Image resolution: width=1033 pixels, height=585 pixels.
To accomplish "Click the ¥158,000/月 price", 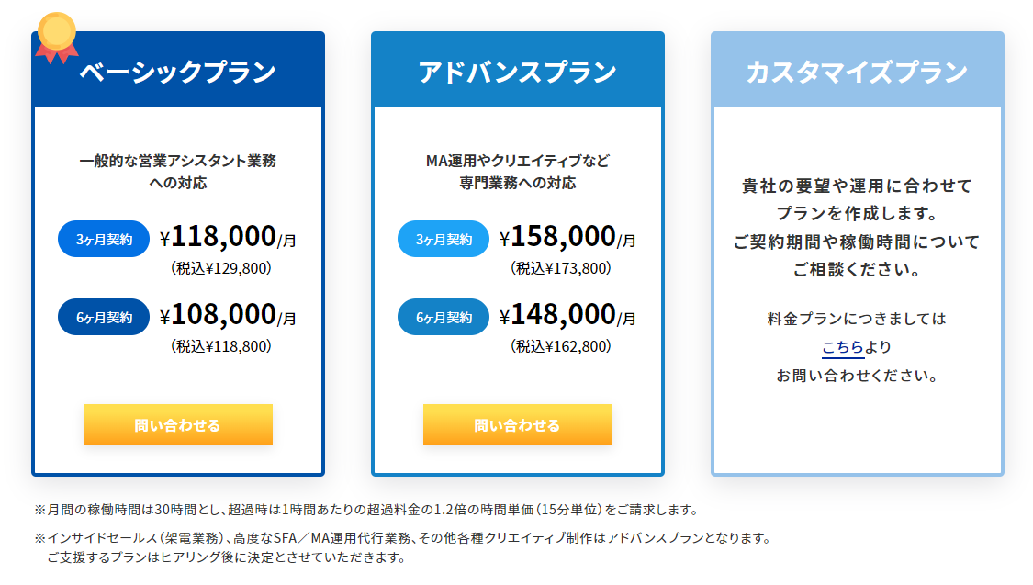I will coord(567,238).
